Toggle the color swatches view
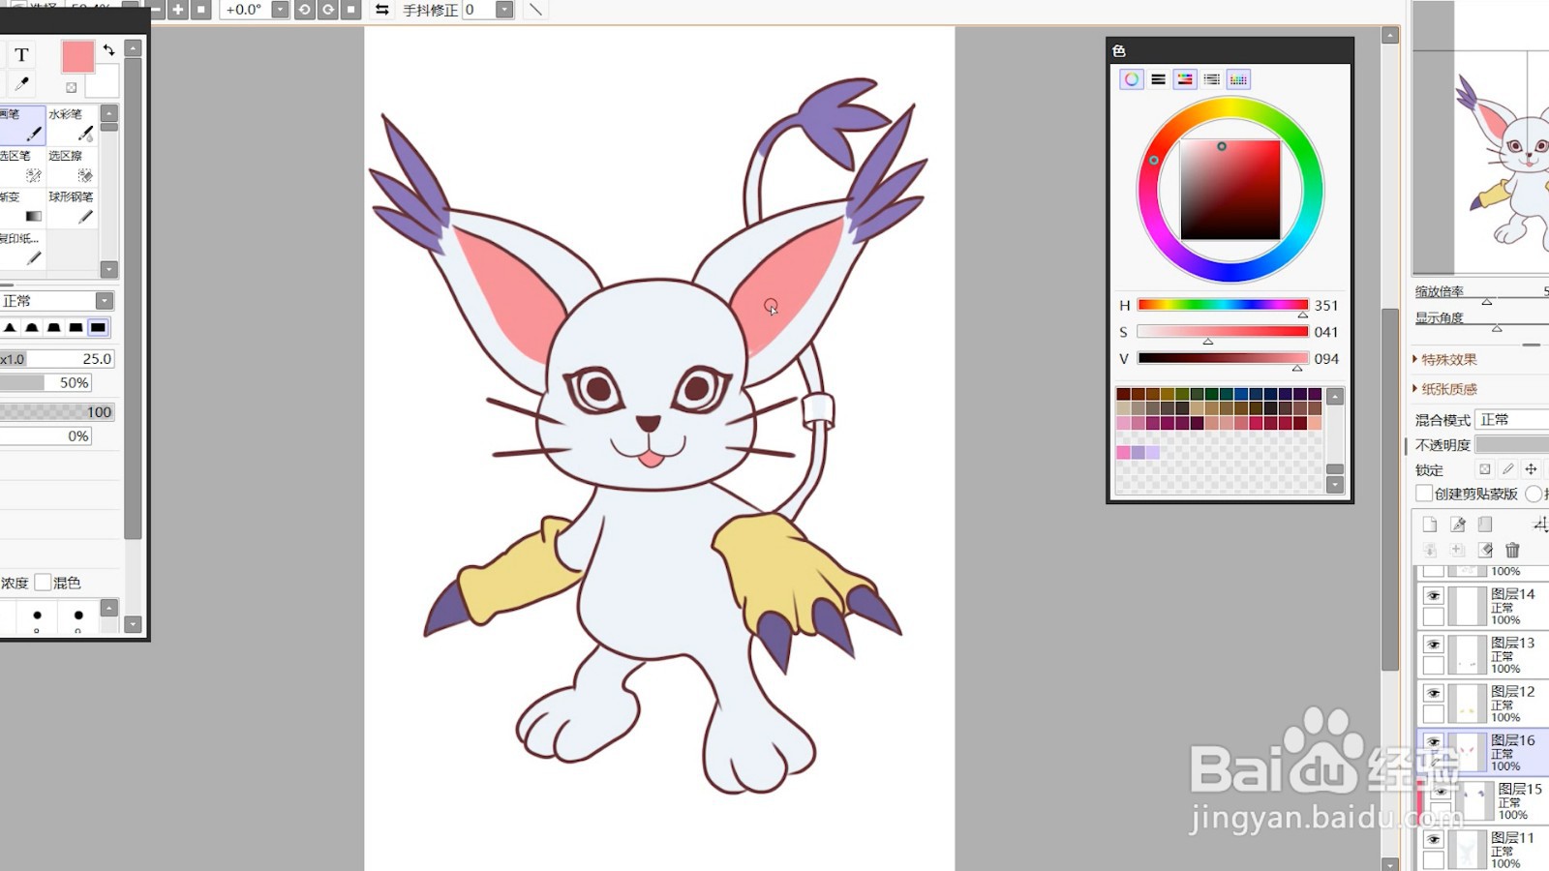Image resolution: width=1549 pixels, height=871 pixels. tap(1238, 79)
